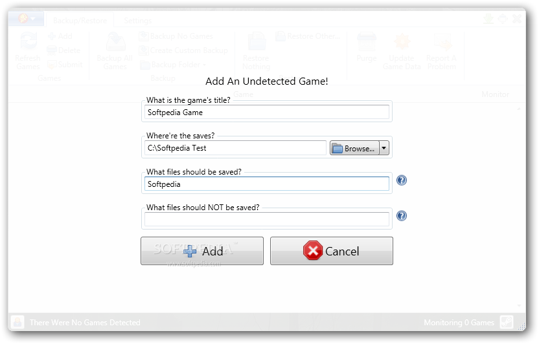Click the user icon in the status bar
The image size is (539, 344).
tap(17, 322)
